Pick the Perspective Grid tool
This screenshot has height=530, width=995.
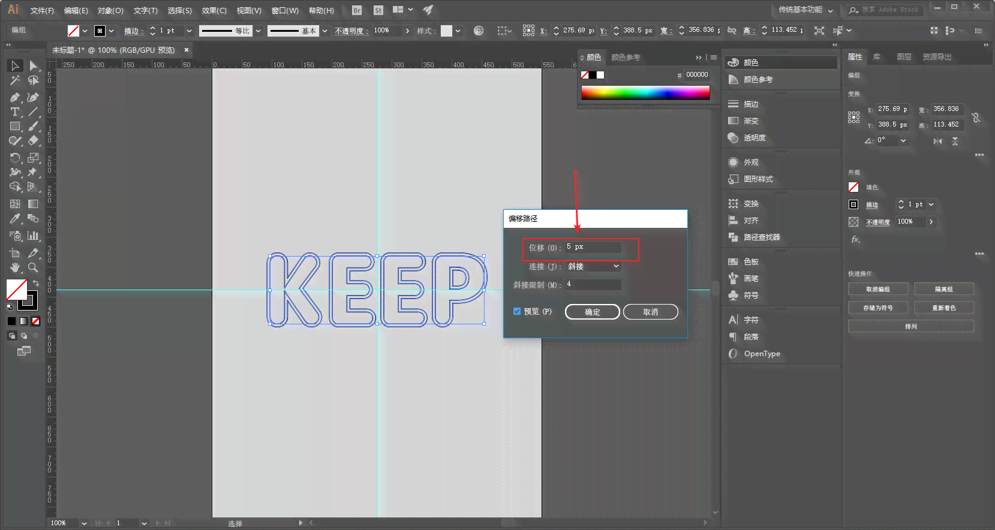coord(33,187)
